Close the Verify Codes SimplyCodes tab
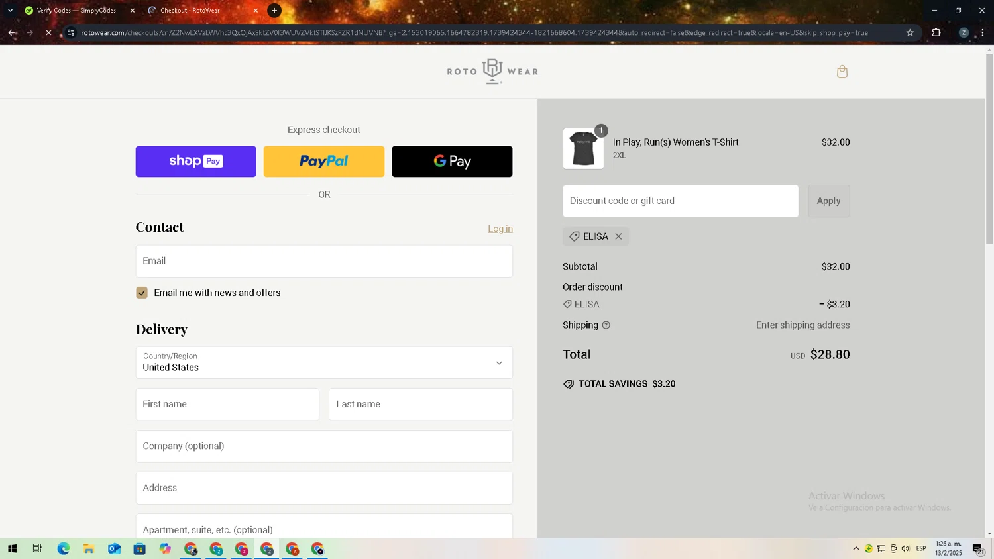Image resolution: width=994 pixels, height=559 pixels. (132, 11)
